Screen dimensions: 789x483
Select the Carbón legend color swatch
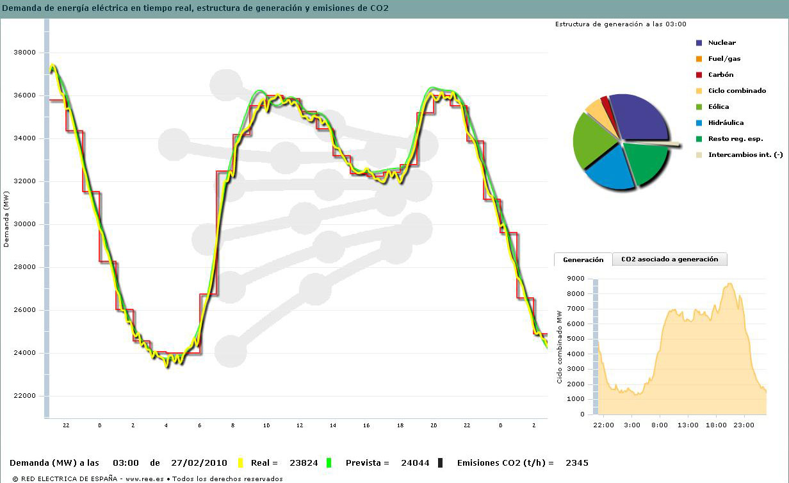click(699, 75)
